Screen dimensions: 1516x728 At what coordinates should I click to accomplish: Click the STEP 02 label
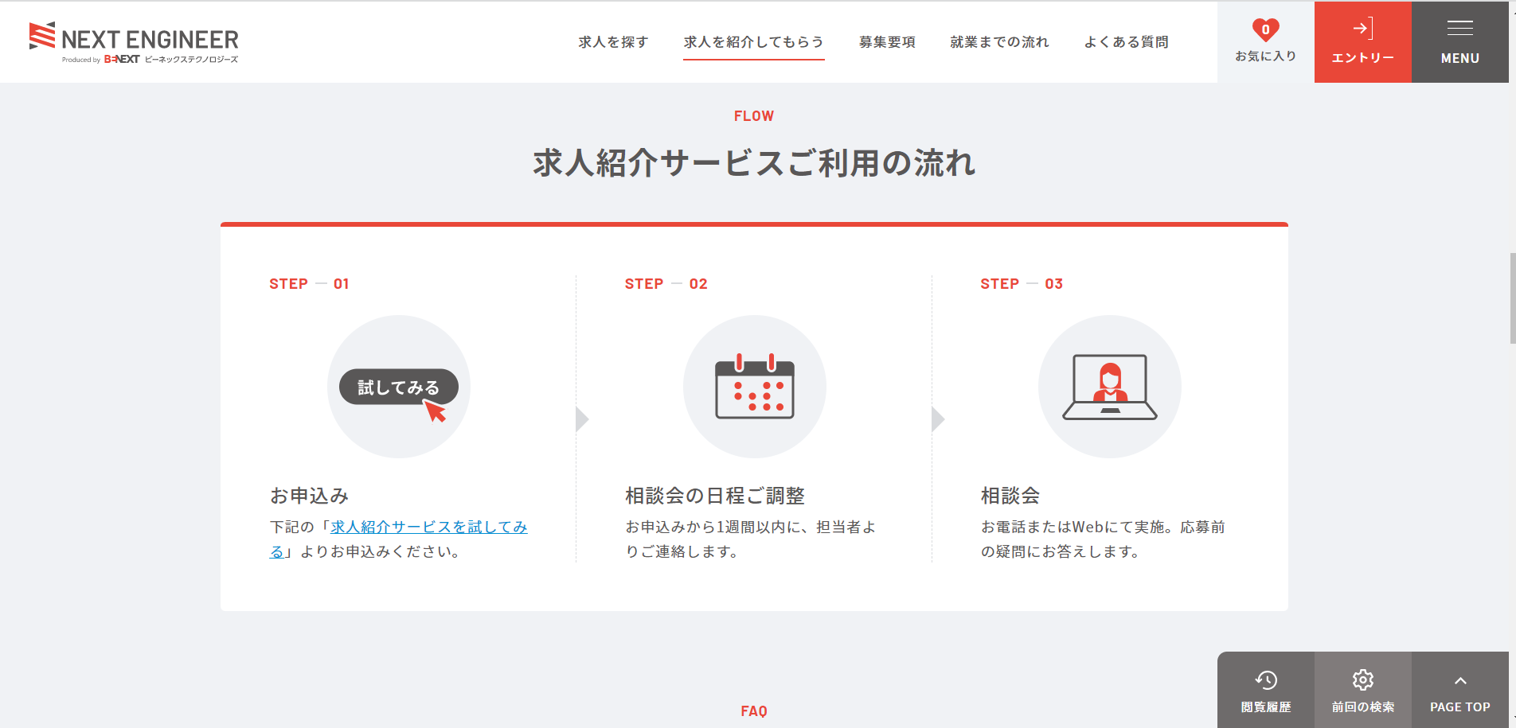pos(666,284)
